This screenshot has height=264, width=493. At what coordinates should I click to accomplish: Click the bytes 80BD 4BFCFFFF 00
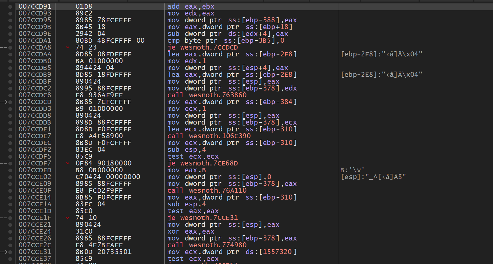click(110, 41)
